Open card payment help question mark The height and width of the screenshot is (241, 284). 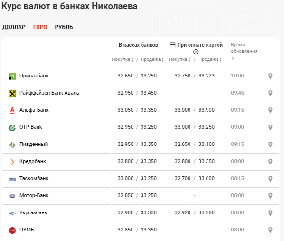pyautogui.click(x=196, y=52)
